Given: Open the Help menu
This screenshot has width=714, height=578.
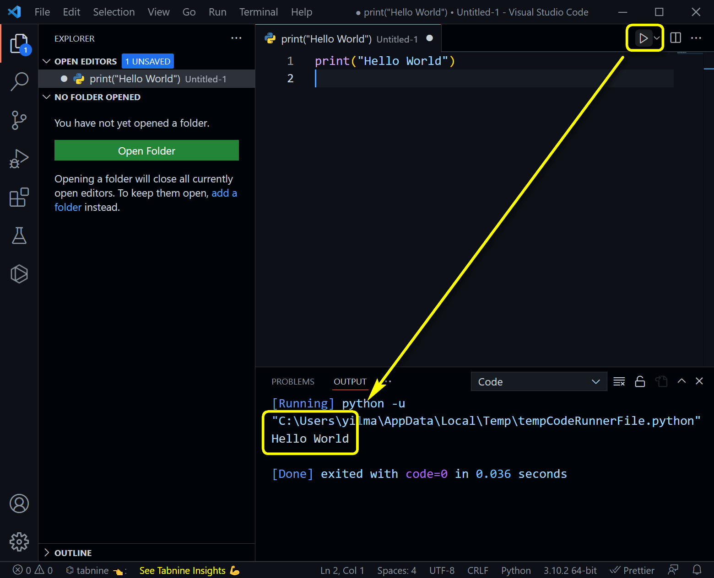Looking at the screenshot, I should point(302,12).
